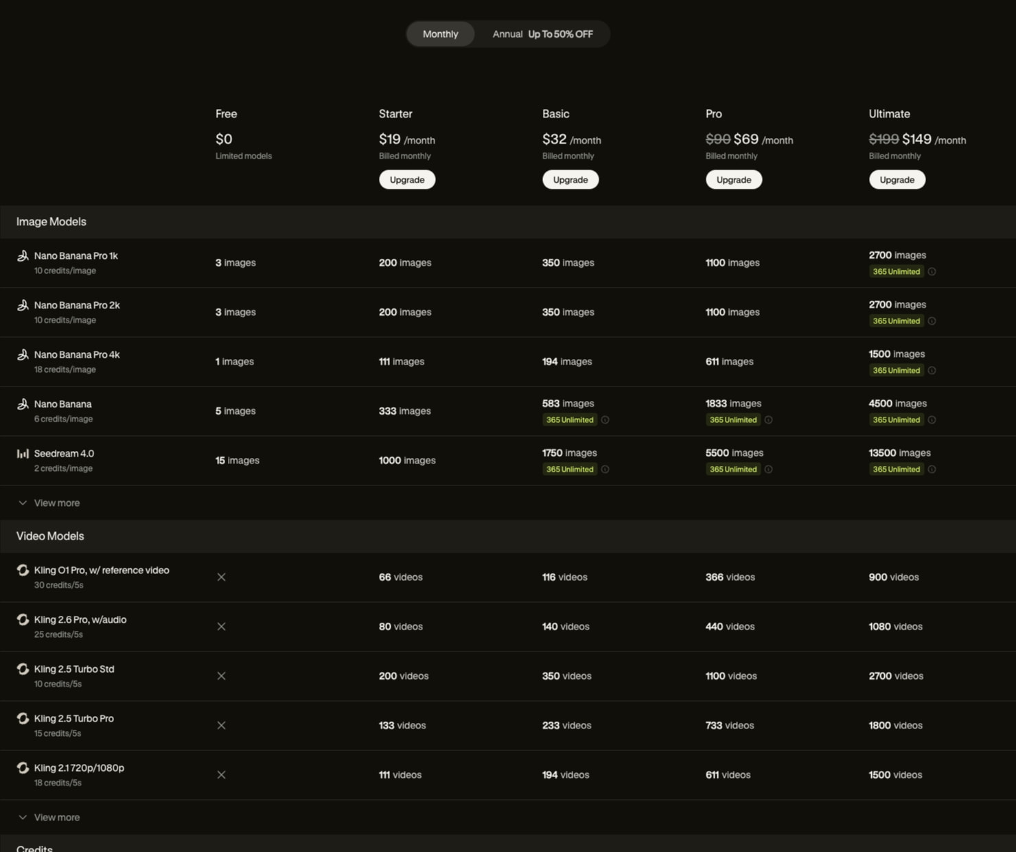Click 365 Unlimited badge in Nano Banana Pro column
The width and height of the screenshot is (1016, 852).
732,420
